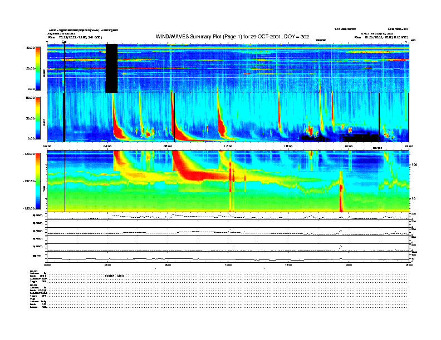Click the RAD1 color scale bar
This screenshot has width=441, height=340.
click(x=38, y=118)
